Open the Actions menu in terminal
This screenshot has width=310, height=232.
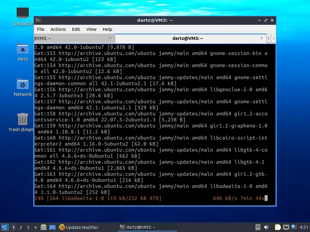click(58, 29)
